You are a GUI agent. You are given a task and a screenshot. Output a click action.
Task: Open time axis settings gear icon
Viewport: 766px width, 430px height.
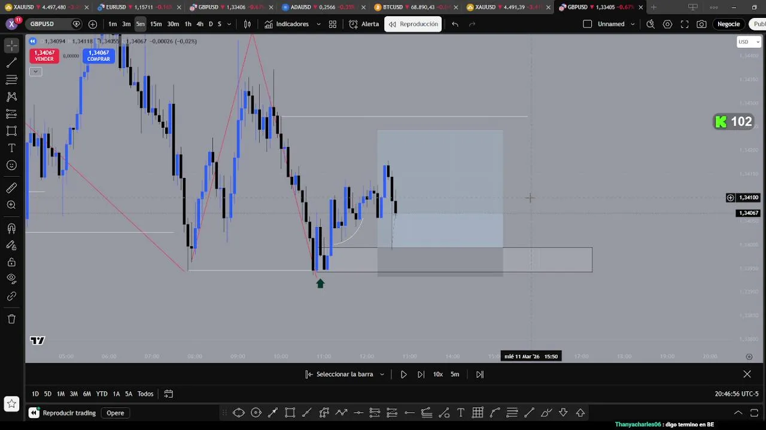(749, 357)
